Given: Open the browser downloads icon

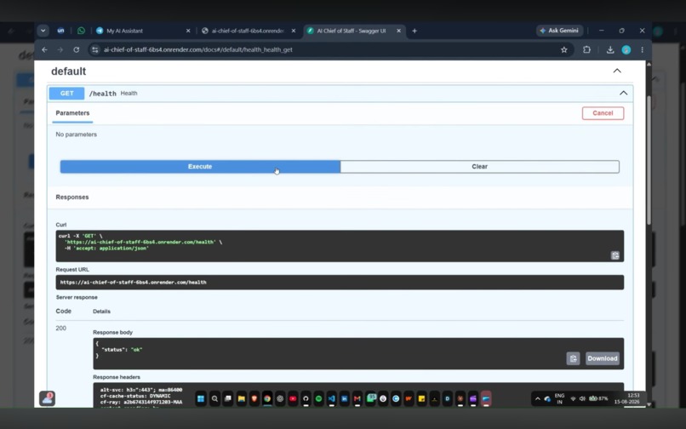Looking at the screenshot, I should coord(610,50).
